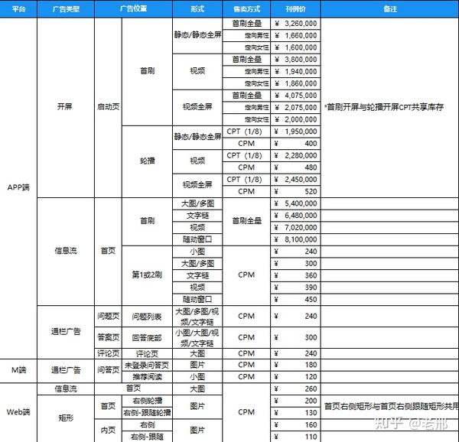This screenshot has width=459, height=442.
Task: Select the note 首刷开屏与轮播开屏CPT共享库存
Action: coord(384,107)
